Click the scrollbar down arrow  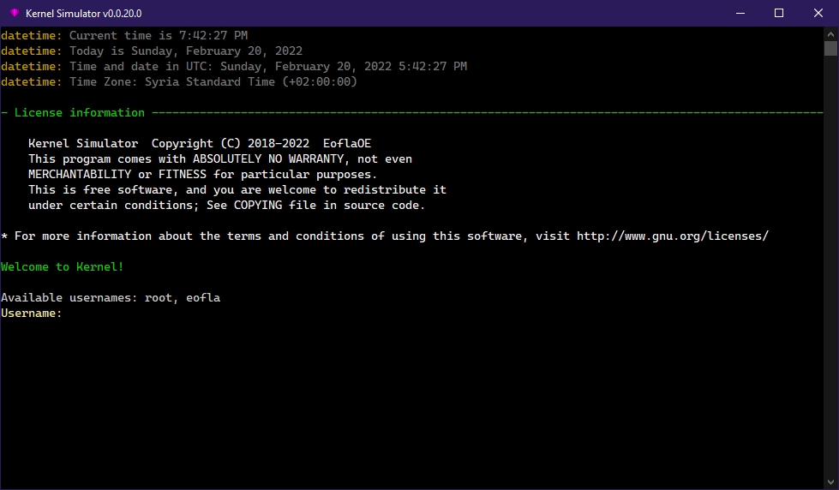click(830, 483)
